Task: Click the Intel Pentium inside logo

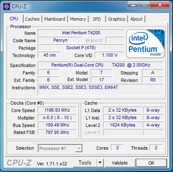Action: pos(145,44)
